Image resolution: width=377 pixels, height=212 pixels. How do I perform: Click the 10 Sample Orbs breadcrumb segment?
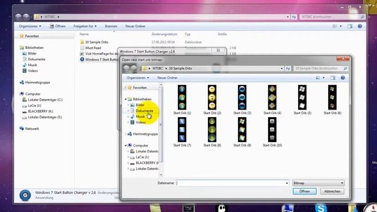coord(180,68)
